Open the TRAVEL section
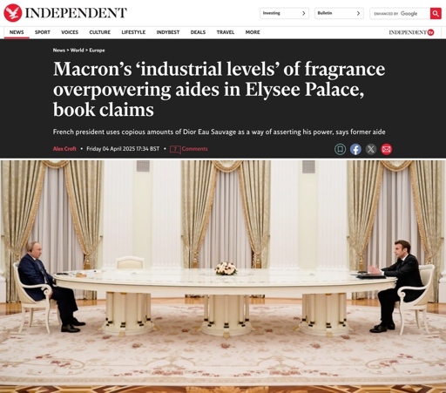 (226, 32)
